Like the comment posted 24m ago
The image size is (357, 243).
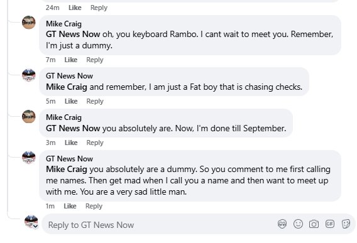click(75, 8)
